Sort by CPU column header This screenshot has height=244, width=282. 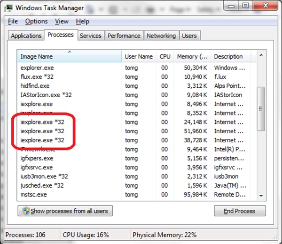[165, 56]
